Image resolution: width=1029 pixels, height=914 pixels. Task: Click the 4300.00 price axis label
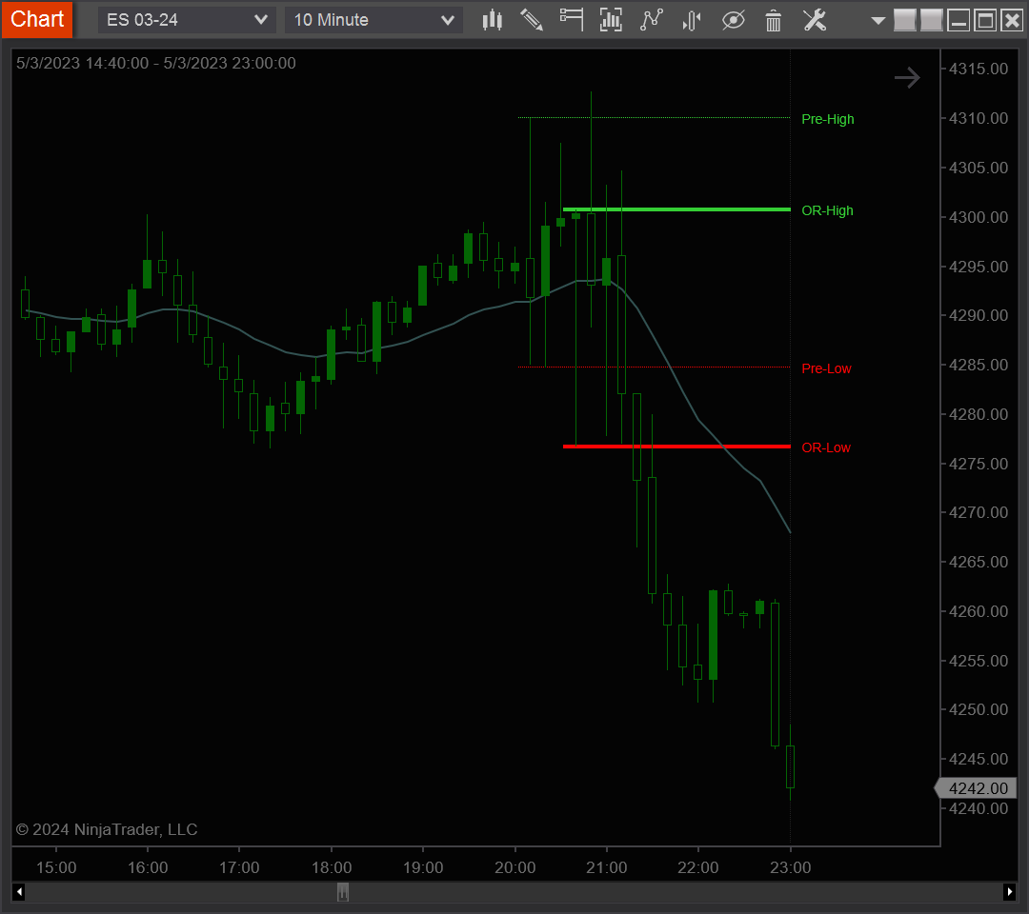(x=978, y=217)
